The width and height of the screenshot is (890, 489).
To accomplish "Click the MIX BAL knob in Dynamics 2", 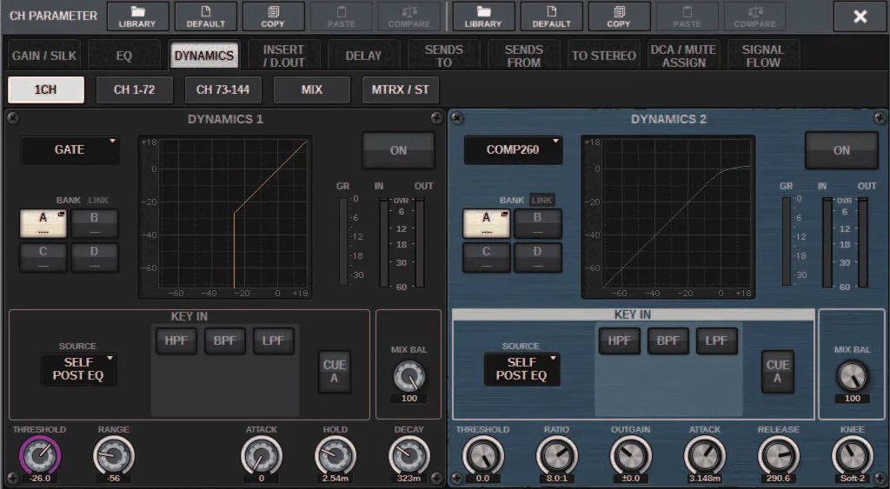I will (x=852, y=377).
